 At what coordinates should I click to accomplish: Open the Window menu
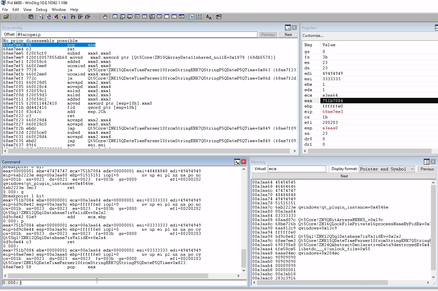pos(59,10)
